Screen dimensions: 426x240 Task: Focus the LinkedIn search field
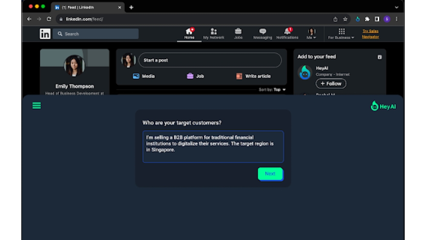tap(95, 34)
